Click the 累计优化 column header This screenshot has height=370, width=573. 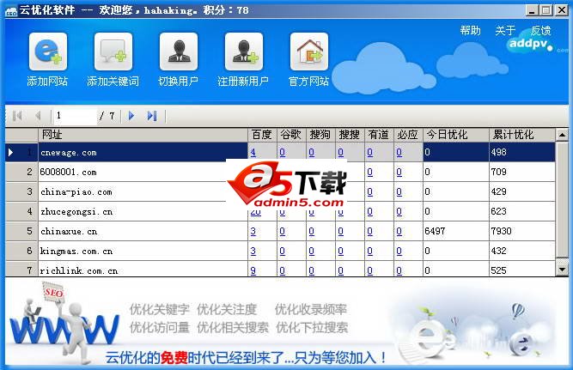[x=522, y=135]
